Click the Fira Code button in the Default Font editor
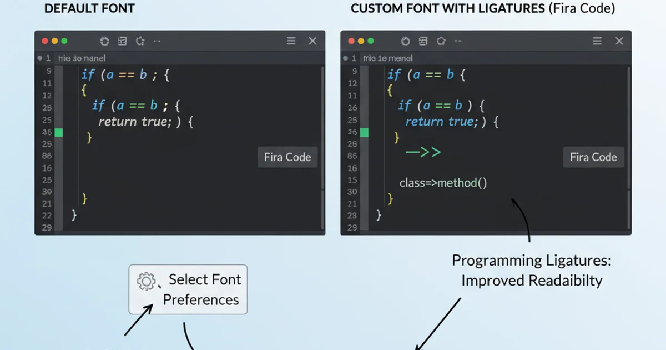 point(287,157)
